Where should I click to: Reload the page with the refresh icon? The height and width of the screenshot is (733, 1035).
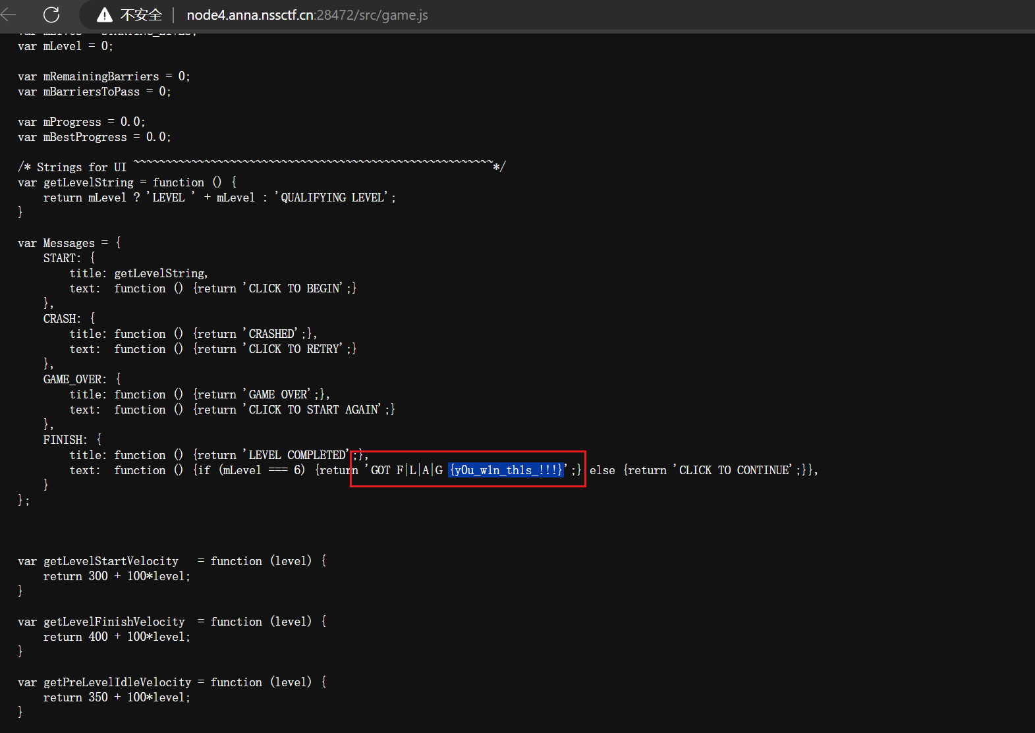coord(51,14)
